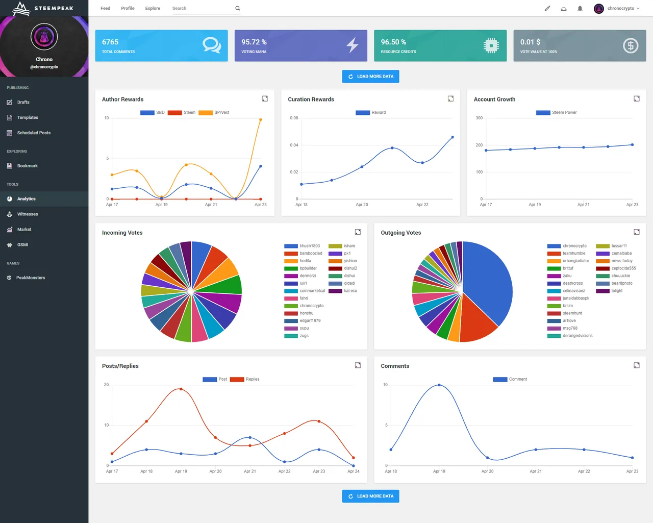The image size is (653, 523).
Task: Expand the Account Growth chart fullscreen icon
Action: pos(637,98)
